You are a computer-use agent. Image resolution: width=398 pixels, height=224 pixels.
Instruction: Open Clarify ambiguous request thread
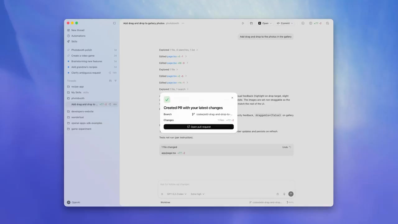coord(86,73)
